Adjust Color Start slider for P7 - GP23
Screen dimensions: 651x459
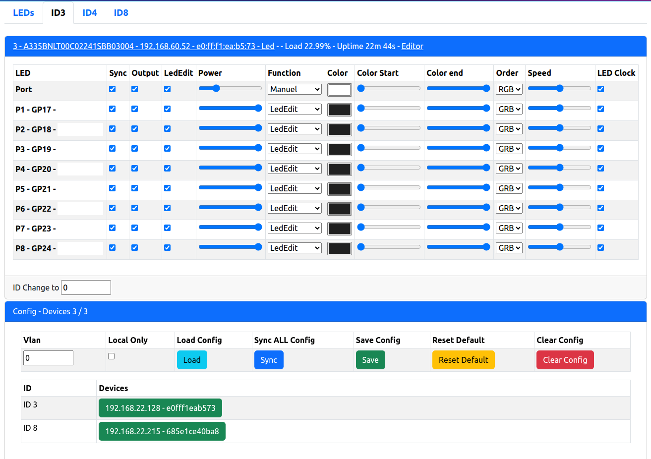pos(389,227)
